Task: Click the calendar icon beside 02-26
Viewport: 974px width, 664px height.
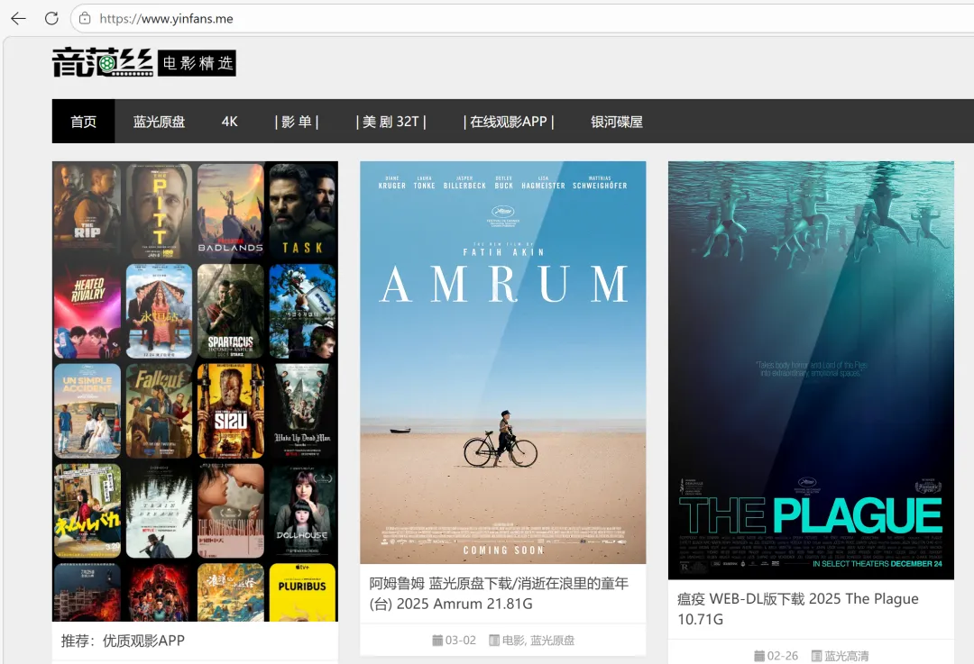Action: [x=759, y=655]
